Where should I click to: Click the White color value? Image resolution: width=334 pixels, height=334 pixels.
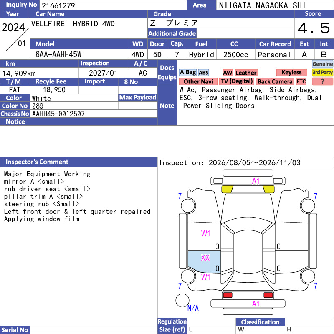(x=41, y=99)
